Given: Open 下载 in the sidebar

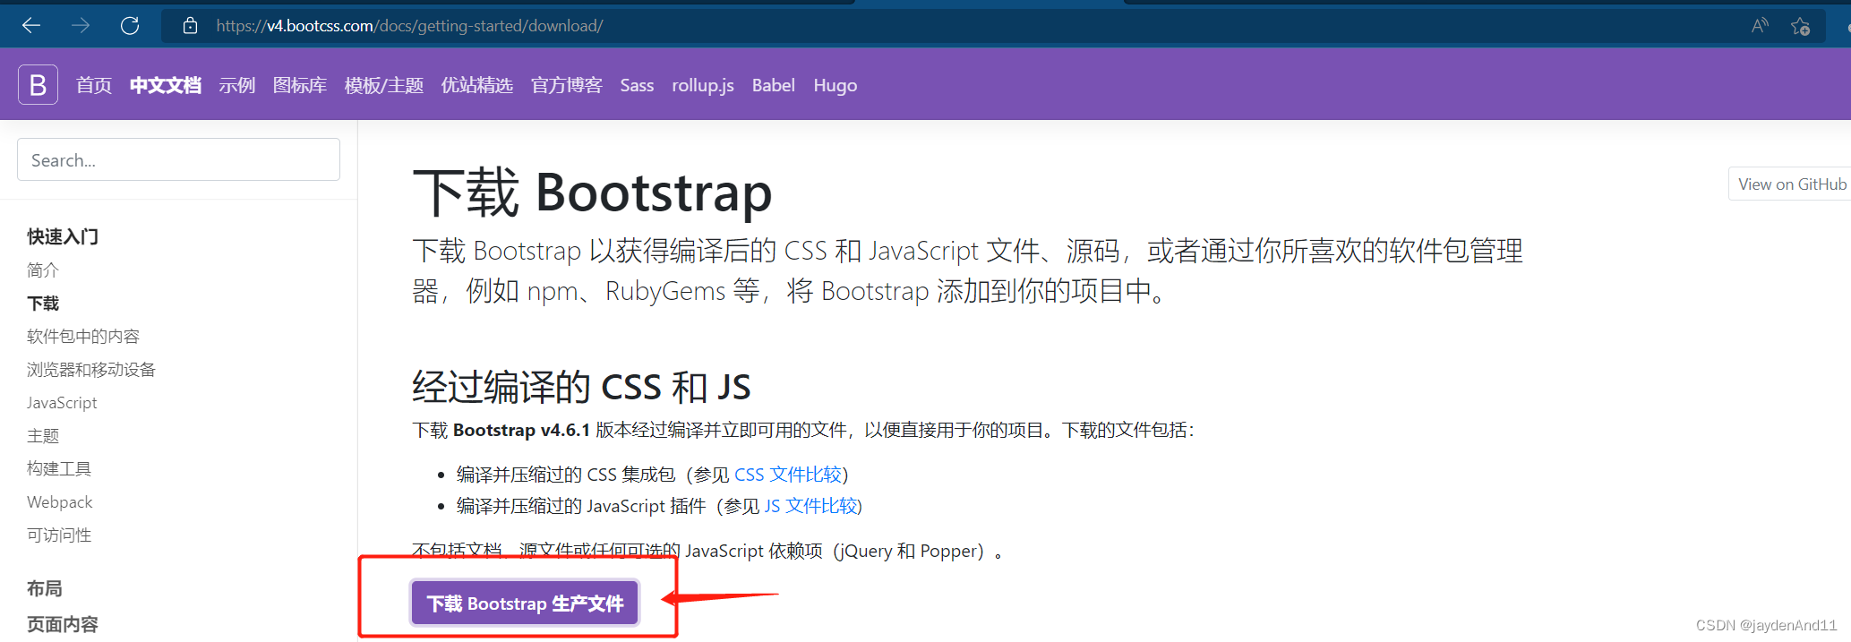Looking at the screenshot, I should coord(43,304).
